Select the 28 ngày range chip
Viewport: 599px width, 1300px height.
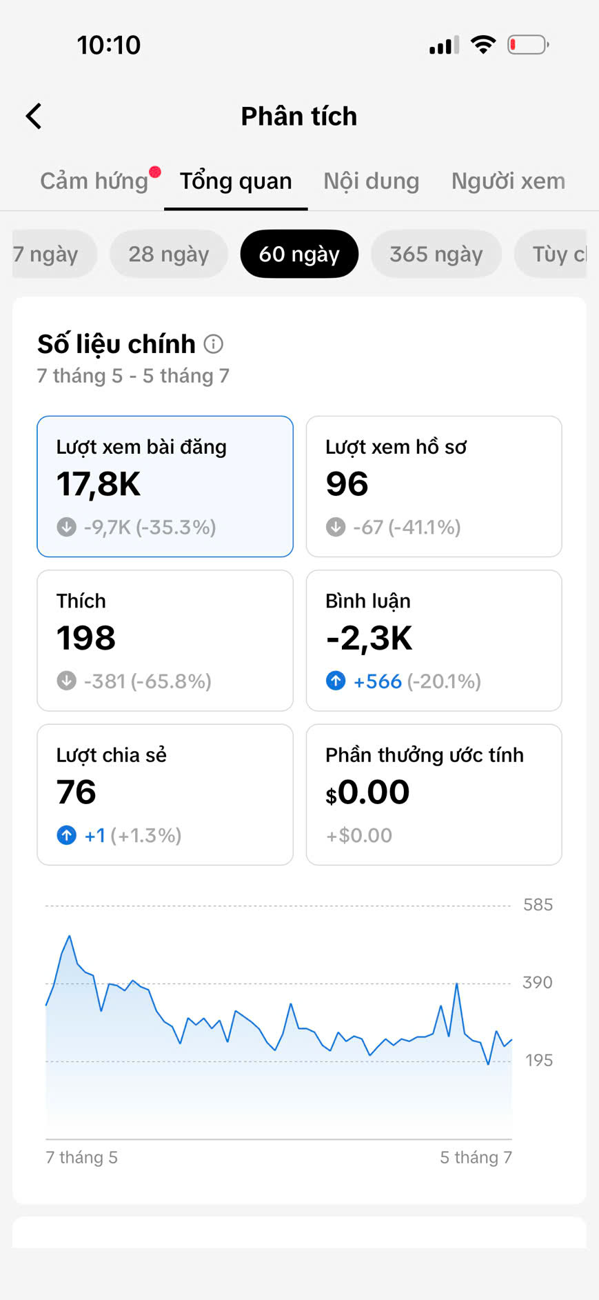[169, 254]
